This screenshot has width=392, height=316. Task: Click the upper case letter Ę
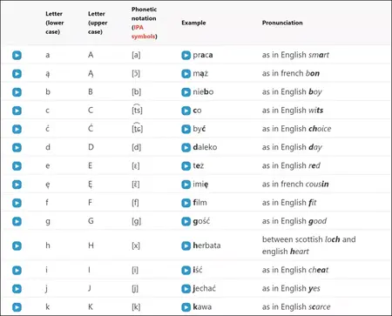click(91, 185)
